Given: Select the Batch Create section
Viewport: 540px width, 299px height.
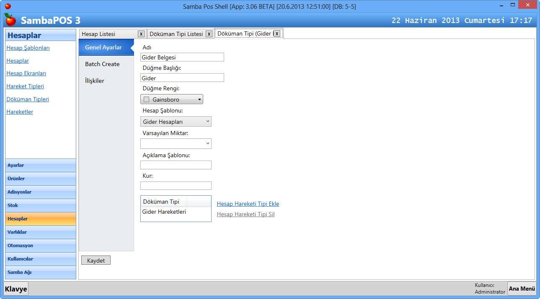Looking at the screenshot, I should 102,64.
